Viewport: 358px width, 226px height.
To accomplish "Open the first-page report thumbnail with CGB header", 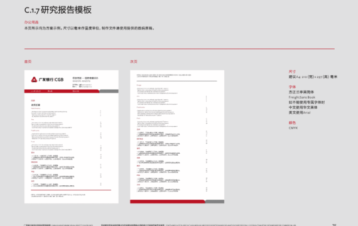I will (72, 137).
